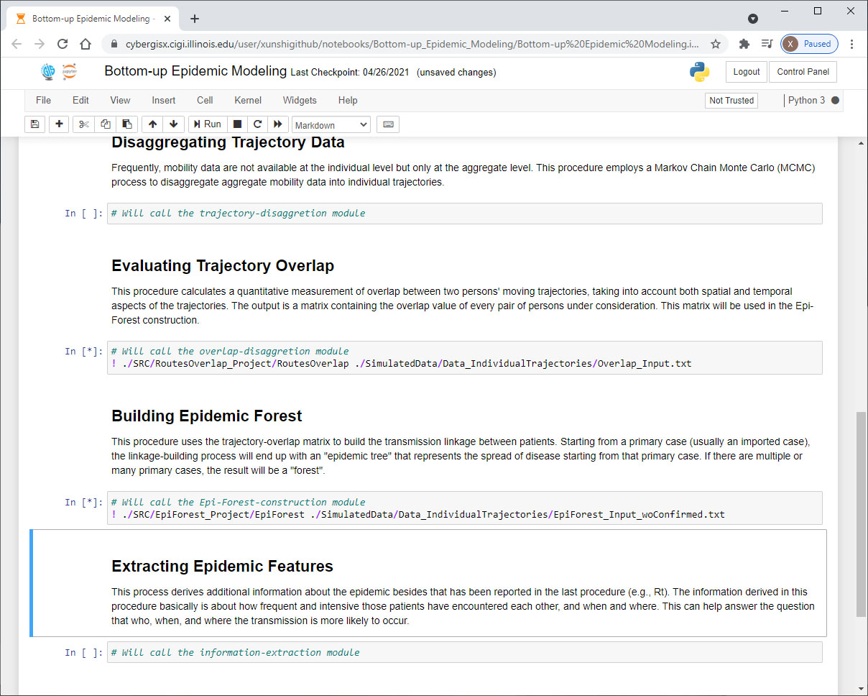Open the command palette keyboard icon
The image size is (868, 696).
click(x=388, y=124)
